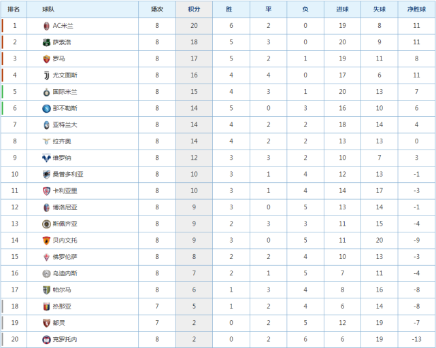Click the 国际米兰 club logo
This screenshot has width=436, height=348.
coord(46,91)
